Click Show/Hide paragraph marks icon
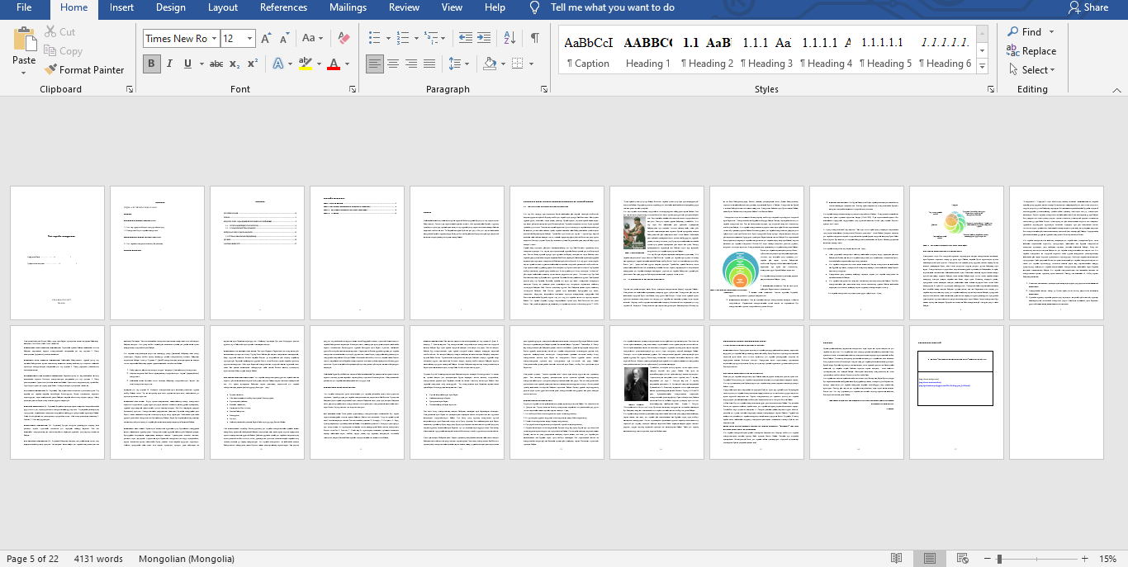 click(535, 38)
